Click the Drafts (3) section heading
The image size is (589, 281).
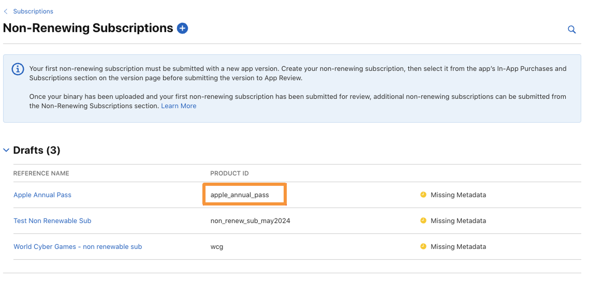(37, 151)
